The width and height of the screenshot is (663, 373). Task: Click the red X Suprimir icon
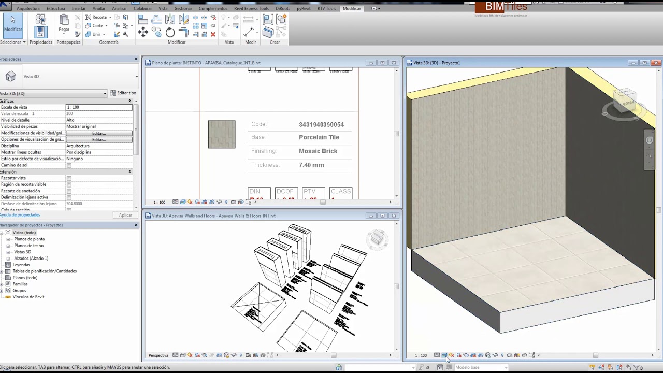pos(213,34)
